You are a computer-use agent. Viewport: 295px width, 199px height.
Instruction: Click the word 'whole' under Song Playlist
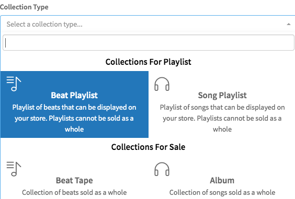pos(222,130)
